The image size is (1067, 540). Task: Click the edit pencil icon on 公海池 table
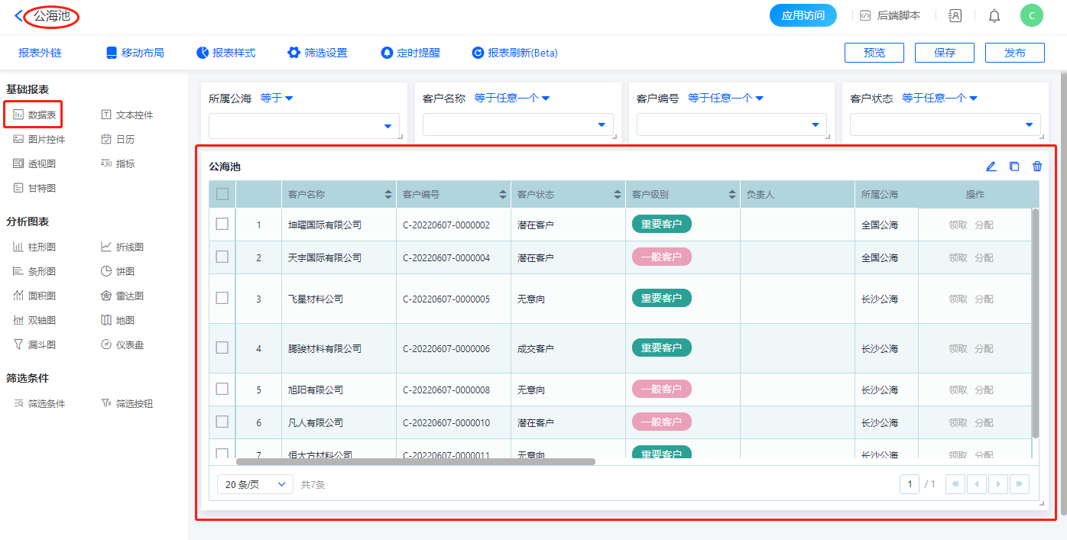click(x=991, y=167)
